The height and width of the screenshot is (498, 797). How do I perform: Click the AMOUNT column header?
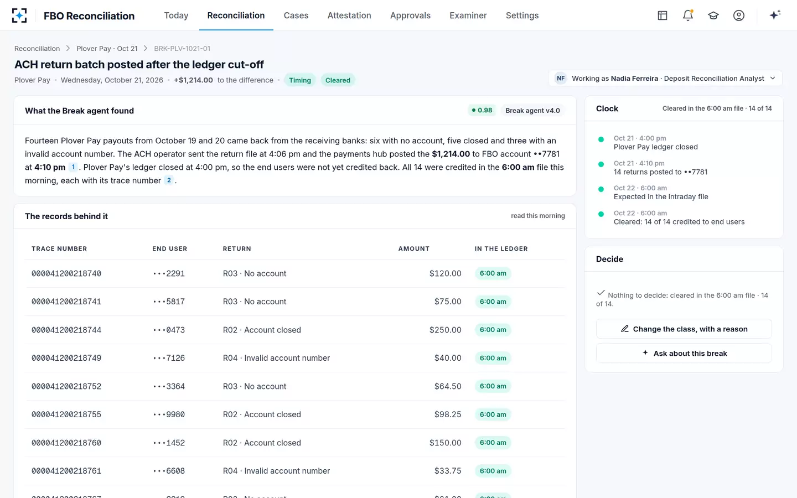pyautogui.click(x=414, y=249)
